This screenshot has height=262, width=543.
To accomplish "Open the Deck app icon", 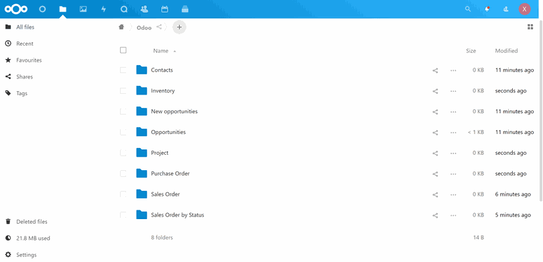I will coord(185,9).
